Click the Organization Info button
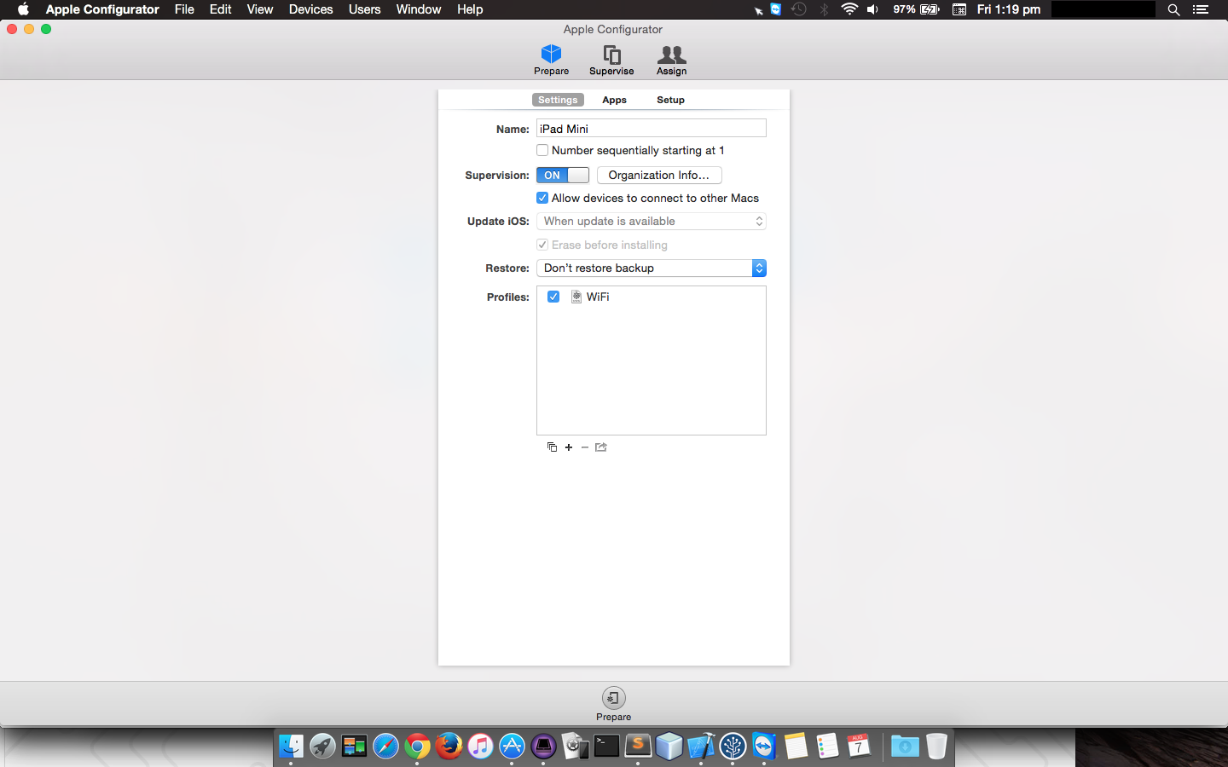Viewport: 1228px width, 767px height. point(659,175)
